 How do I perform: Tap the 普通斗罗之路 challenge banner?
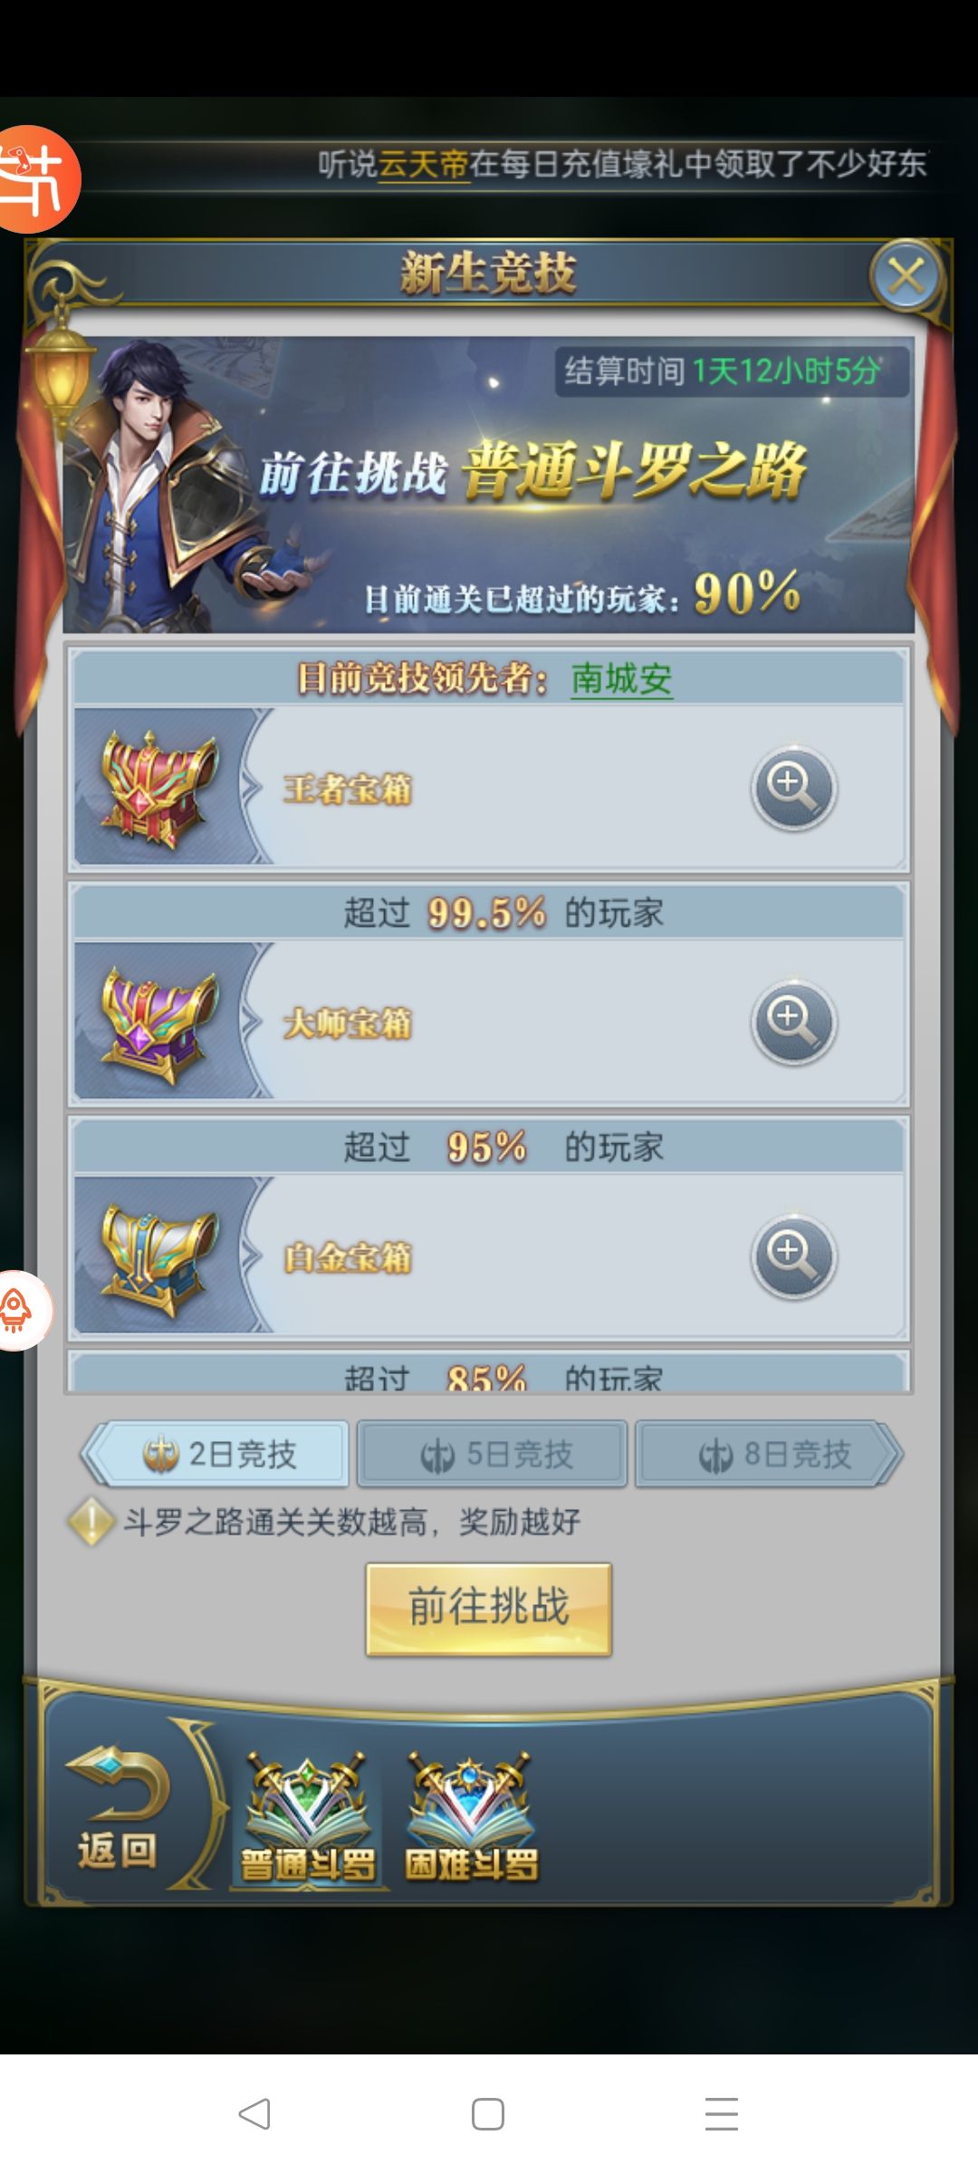pos(489,485)
